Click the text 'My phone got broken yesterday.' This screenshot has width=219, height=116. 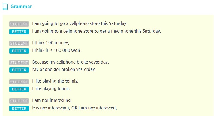(x=64, y=69)
